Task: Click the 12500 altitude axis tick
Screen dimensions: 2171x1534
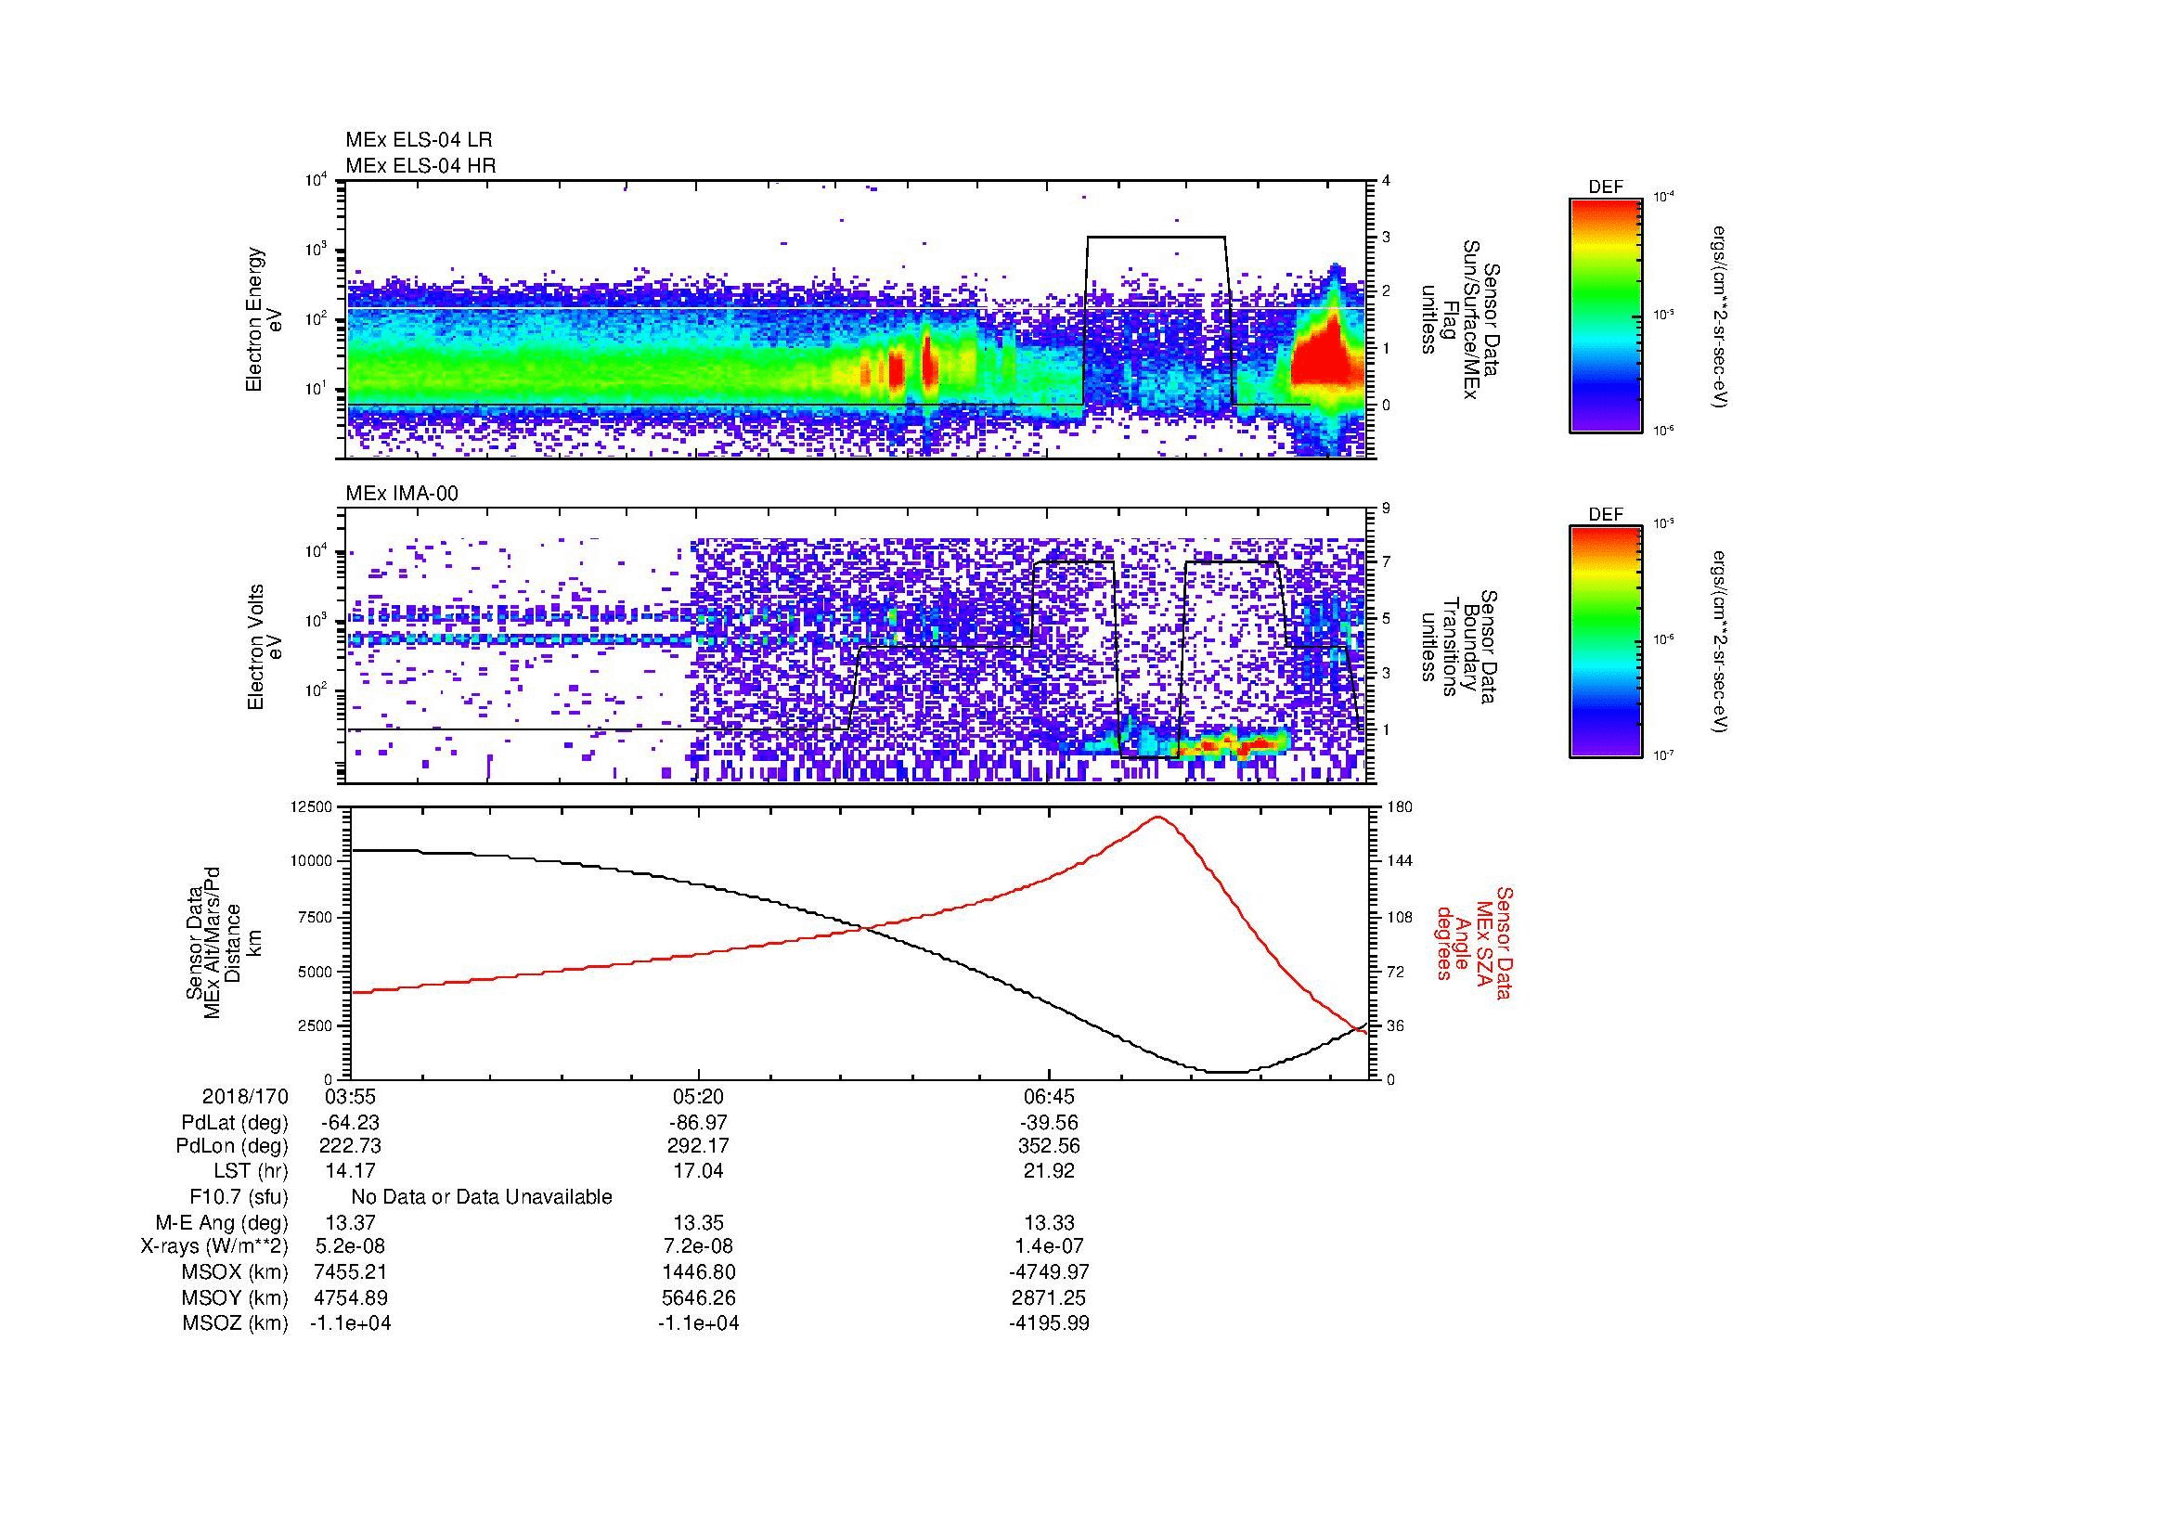Action: click(x=311, y=806)
